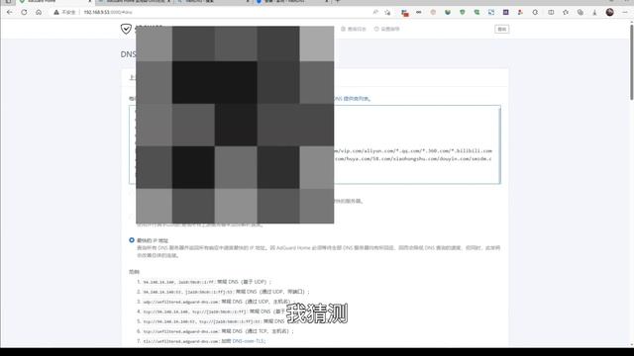Image resolution: width=634 pixels, height=356 pixels.
Task: Open the favorites list star icon
Action: 566,12
